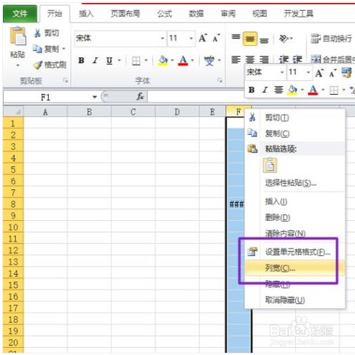
Task: Toggle underline in the ribbon font group
Action: tap(109, 61)
